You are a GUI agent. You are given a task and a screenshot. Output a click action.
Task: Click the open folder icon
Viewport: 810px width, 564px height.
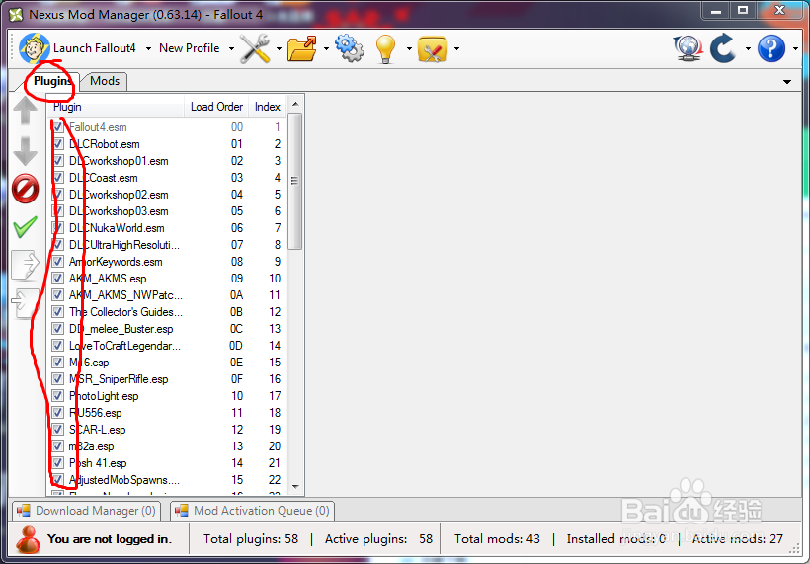click(302, 48)
